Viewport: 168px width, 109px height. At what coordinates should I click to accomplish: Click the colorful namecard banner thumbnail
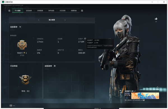(x=145, y=96)
